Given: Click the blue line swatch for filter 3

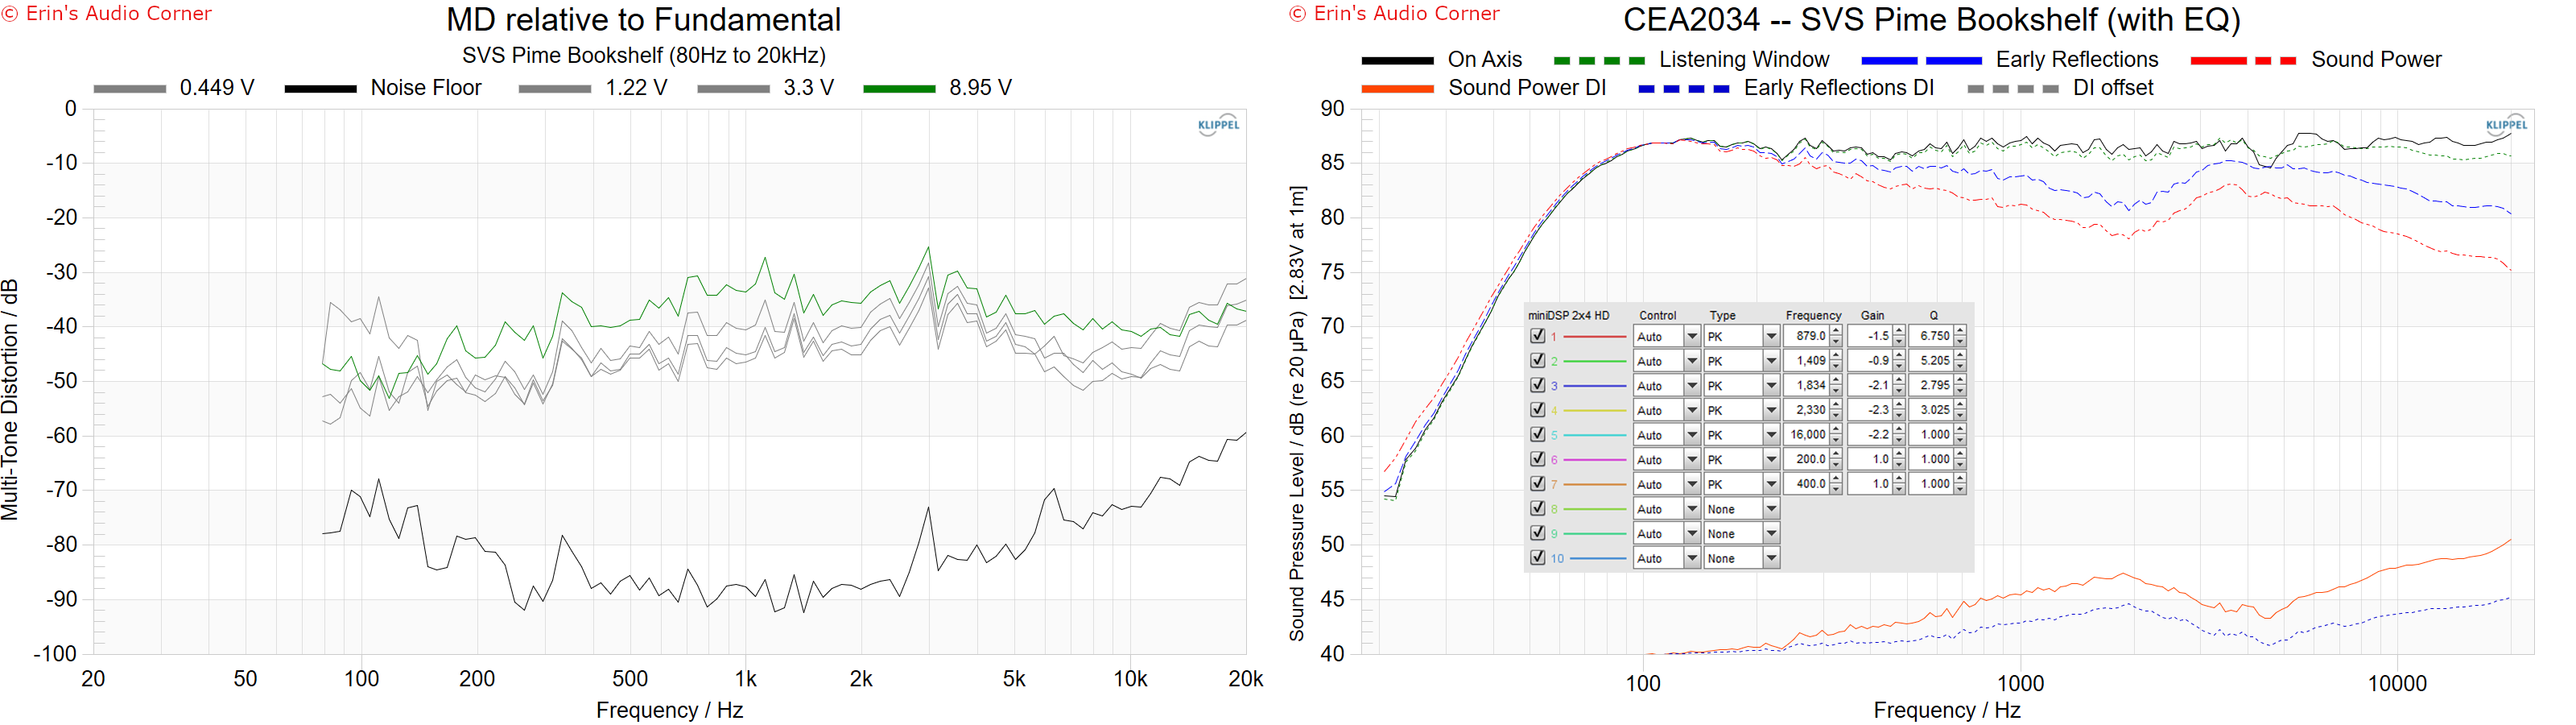Looking at the screenshot, I should [x=1594, y=386].
